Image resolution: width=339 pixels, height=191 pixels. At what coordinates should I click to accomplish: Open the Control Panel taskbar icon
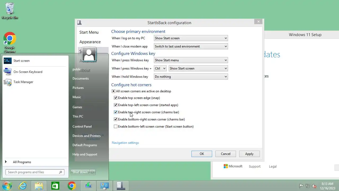click(x=104, y=186)
